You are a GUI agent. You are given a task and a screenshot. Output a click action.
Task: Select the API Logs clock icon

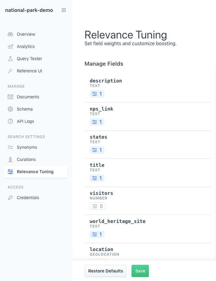(x=10, y=121)
